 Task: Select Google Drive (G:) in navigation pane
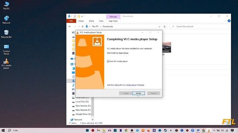tap(83, 114)
